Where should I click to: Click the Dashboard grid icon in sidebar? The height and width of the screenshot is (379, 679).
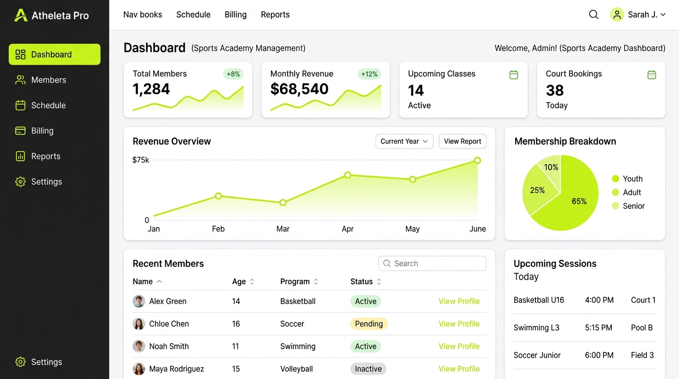(x=20, y=54)
